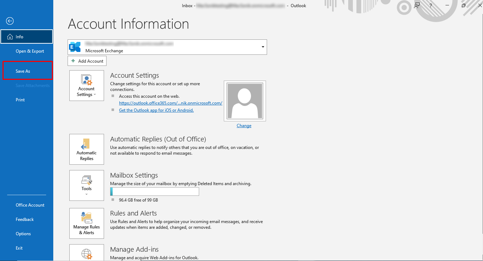Click the Account Settings section heading
The width and height of the screenshot is (483, 261).
pos(134,76)
